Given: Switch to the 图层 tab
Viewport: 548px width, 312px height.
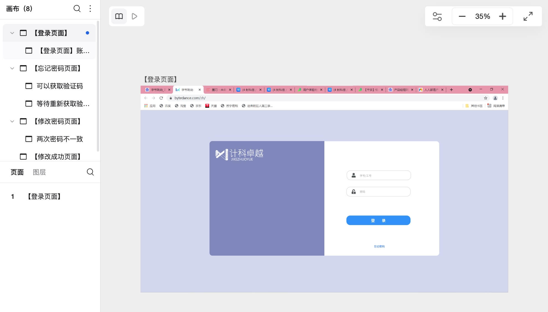Looking at the screenshot, I should (39, 172).
